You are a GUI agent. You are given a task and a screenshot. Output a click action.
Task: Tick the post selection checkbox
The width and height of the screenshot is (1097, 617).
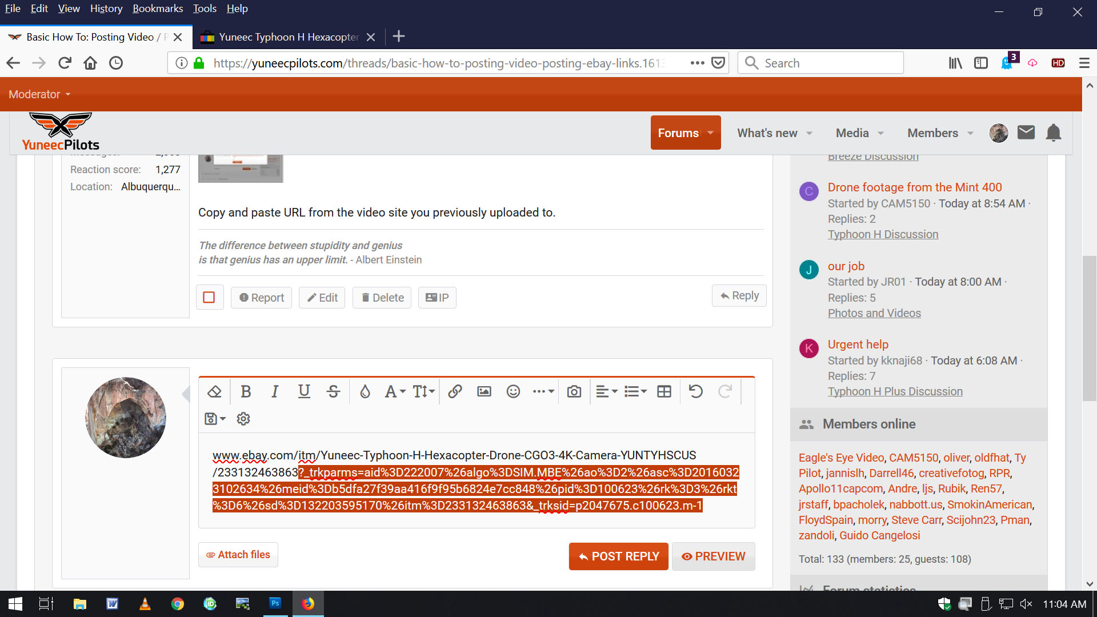[x=209, y=297]
